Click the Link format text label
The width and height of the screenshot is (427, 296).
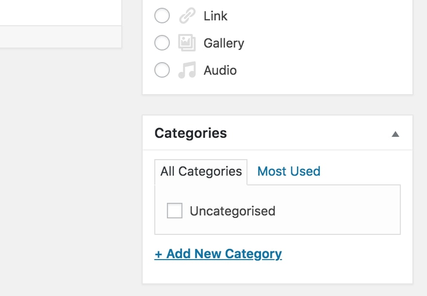click(x=215, y=16)
